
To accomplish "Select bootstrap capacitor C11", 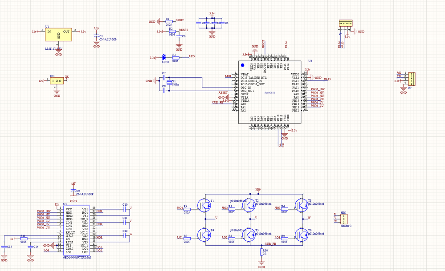I will 125,223.
